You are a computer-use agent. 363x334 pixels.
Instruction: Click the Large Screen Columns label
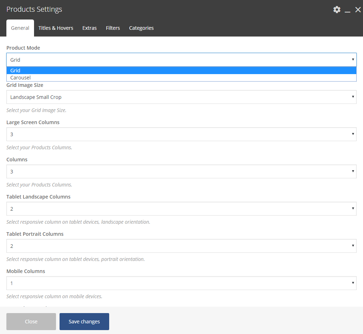(33, 122)
